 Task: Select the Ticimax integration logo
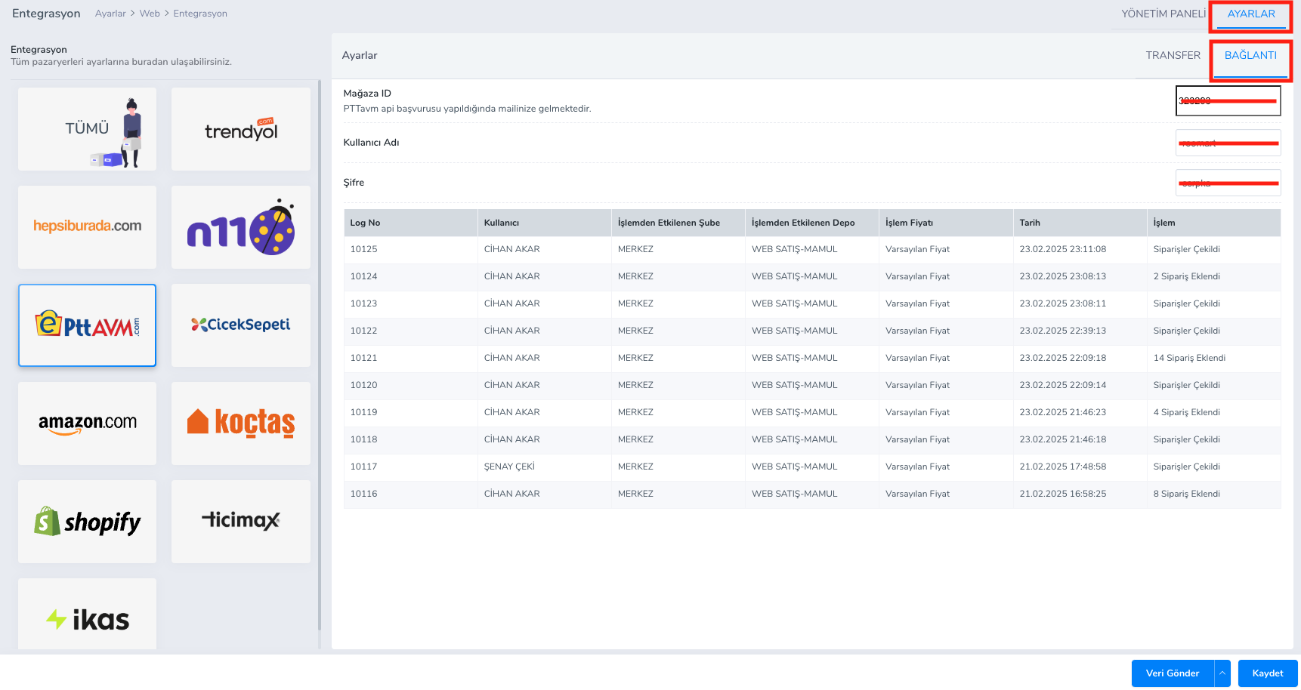point(240,522)
